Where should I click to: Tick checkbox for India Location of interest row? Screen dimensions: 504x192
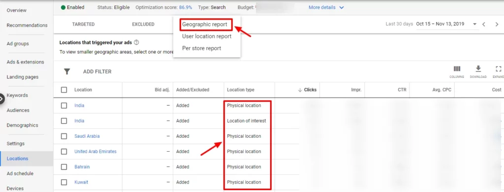click(64, 121)
